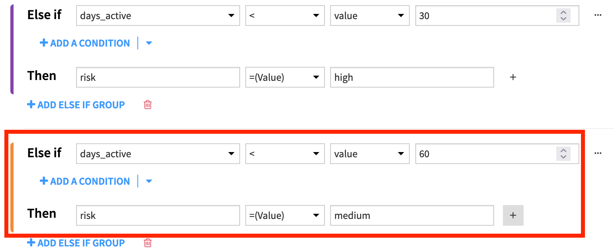Open days_active column dropdown in the 60 condition
The height and width of the screenshot is (250, 614).
pos(158,154)
